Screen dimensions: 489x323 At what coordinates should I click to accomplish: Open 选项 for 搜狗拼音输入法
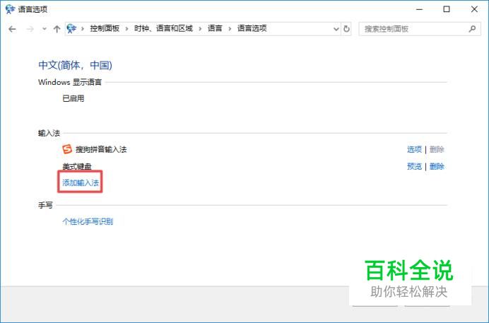point(415,150)
